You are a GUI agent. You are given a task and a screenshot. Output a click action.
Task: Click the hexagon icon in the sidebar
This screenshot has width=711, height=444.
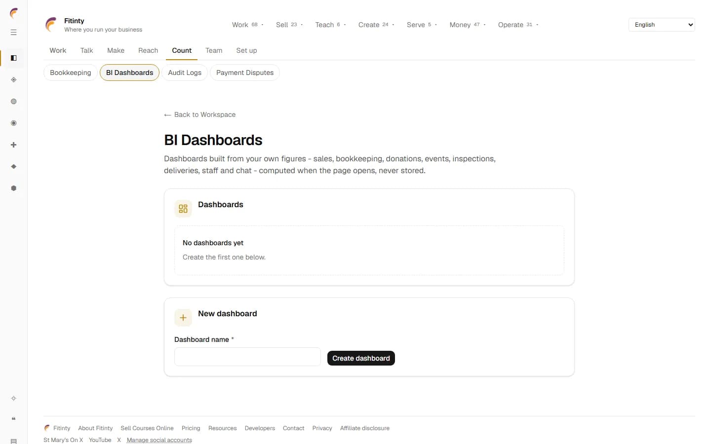(14, 188)
